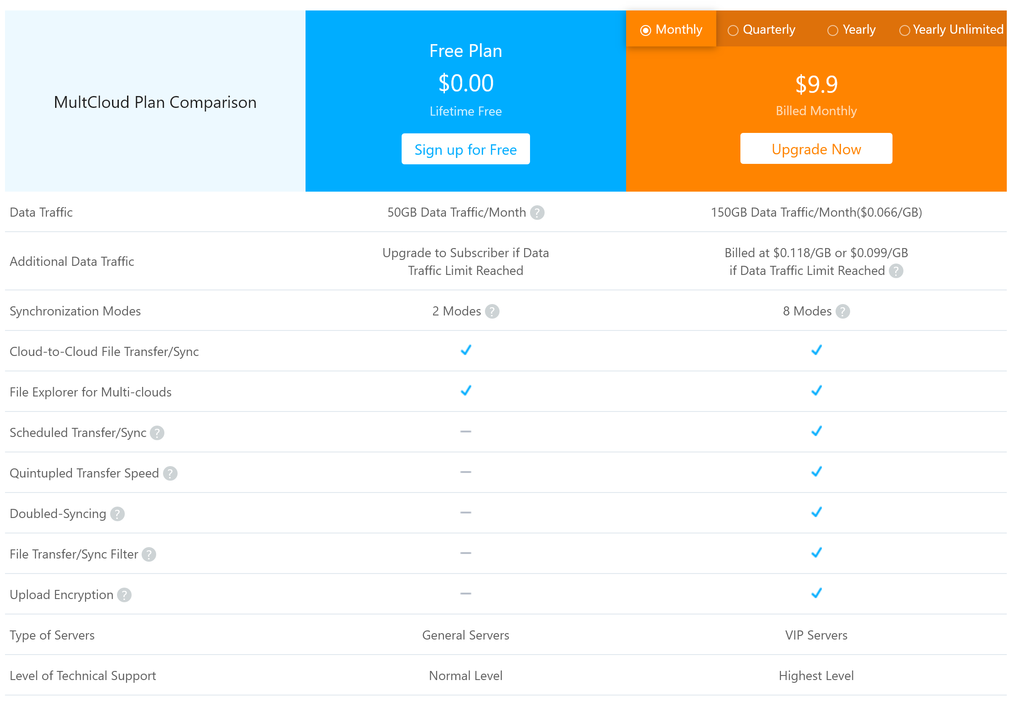
Task: Click help icon next to 50GB Data Traffic/Month
Action: (537, 213)
